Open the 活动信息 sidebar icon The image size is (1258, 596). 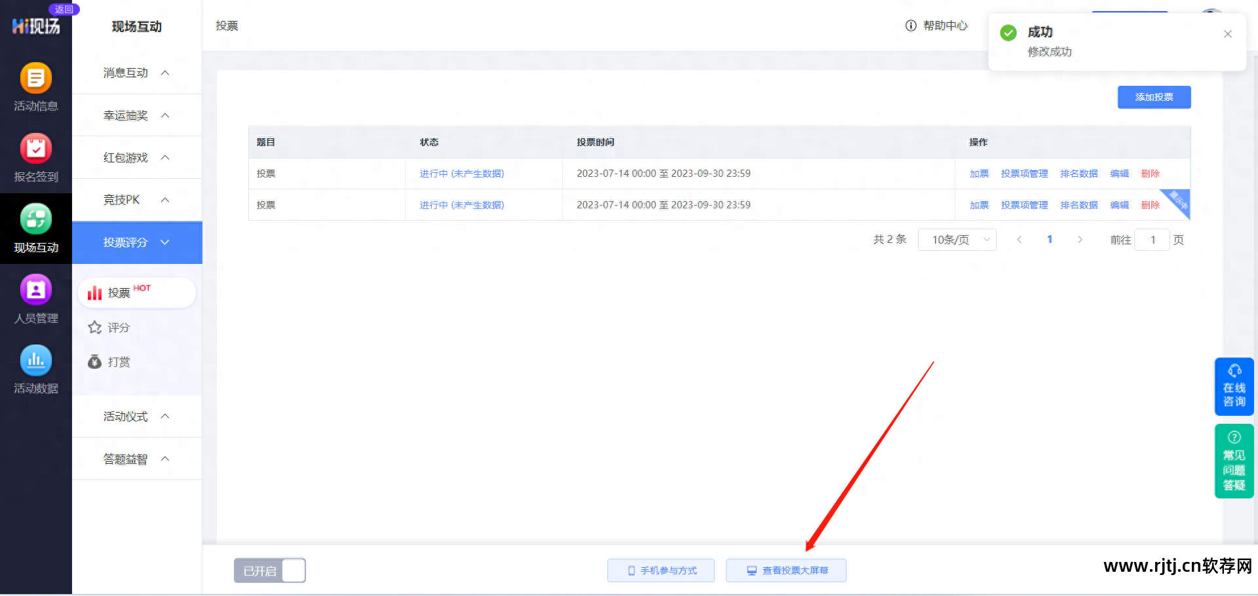[36, 87]
